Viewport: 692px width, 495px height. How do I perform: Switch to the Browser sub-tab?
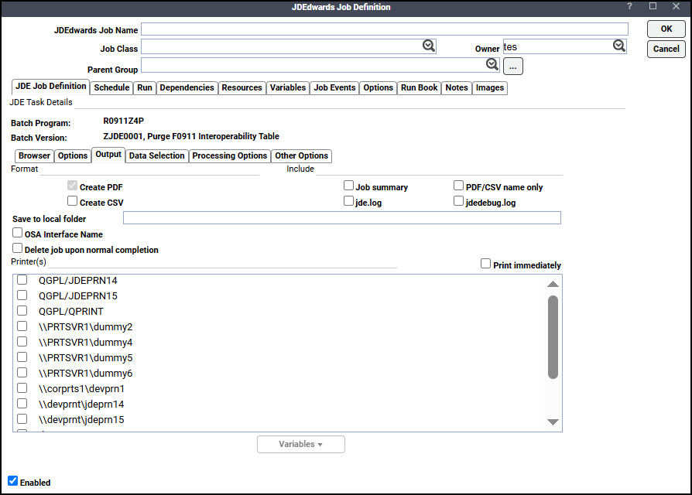pyautogui.click(x=34, y=156)
